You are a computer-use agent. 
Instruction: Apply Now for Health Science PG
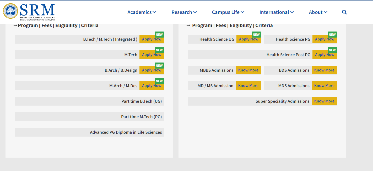tap(325, 39)
